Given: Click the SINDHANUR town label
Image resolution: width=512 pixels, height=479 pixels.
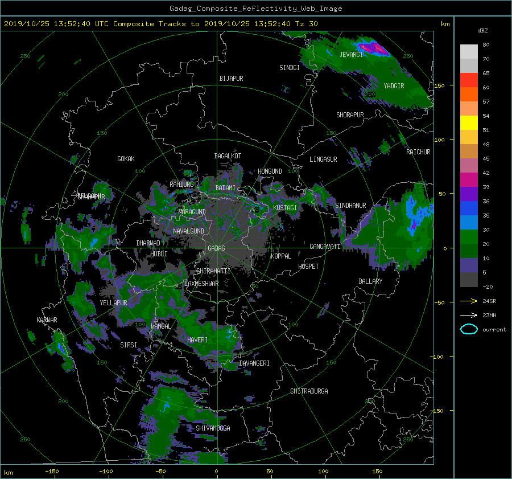Looking at the screenshot, I should (350, 206).
